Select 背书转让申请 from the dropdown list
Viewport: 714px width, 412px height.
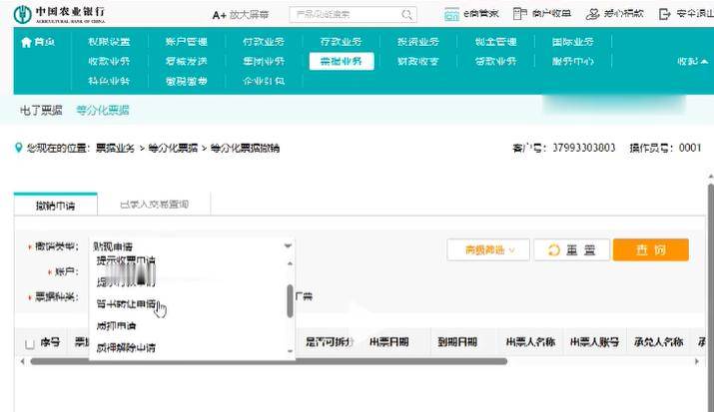[126, 304]
